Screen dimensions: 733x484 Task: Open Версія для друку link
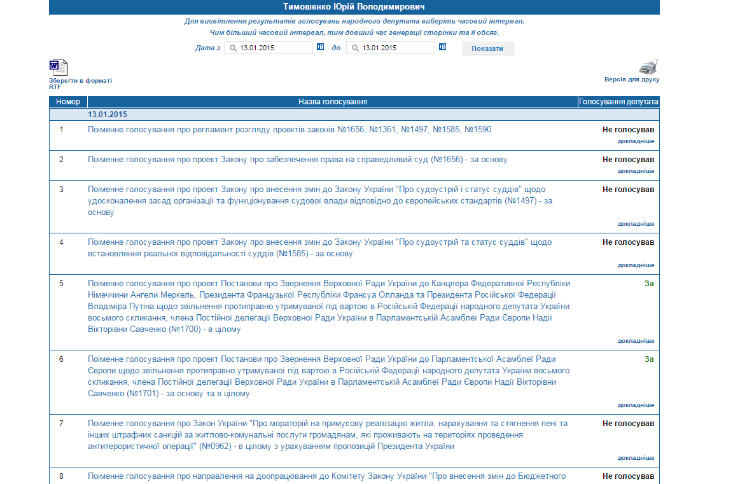pos(631,80)
